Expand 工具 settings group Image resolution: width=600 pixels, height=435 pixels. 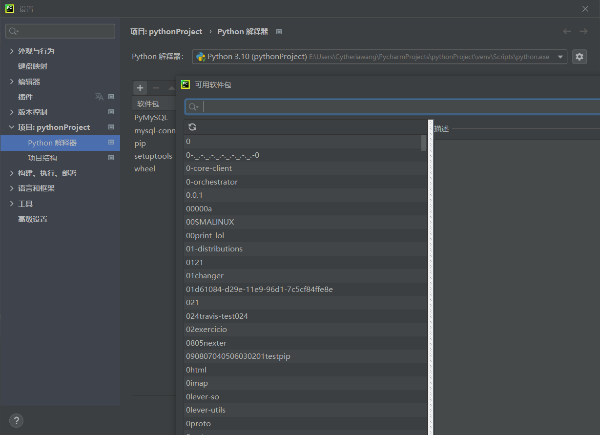point(12,204)
